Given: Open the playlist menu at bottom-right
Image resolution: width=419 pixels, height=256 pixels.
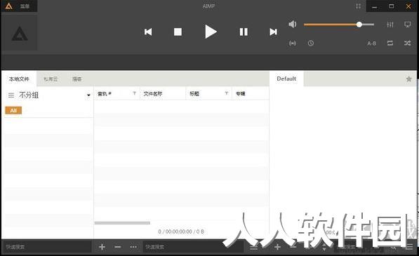Looking at the screenshot, I should point(409,247).
